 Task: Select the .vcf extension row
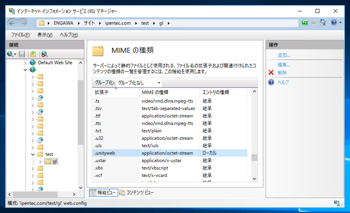click(170, 175)
